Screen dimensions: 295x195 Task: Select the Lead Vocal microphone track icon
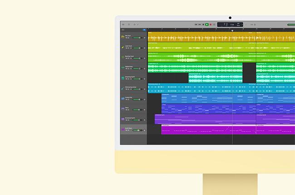coord(123,47)
